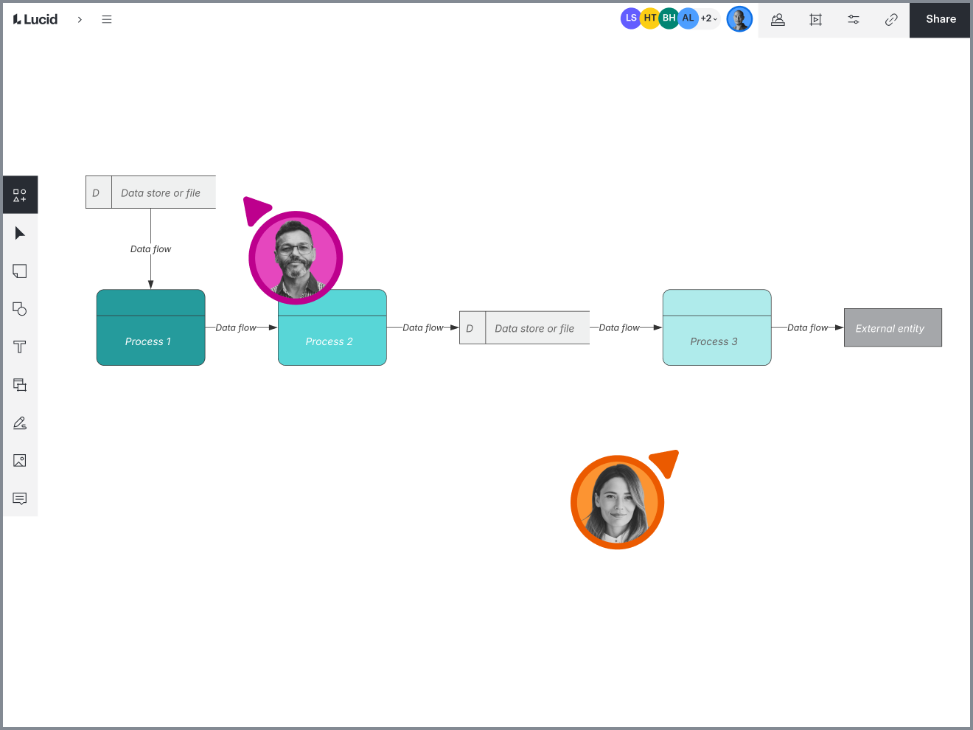Expand the breadcrumb chevron beside Lucid
Image resolution: width=973 pixels, height=730 pixels.
80,20
